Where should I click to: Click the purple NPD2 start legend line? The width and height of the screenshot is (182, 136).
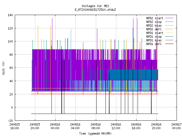point(169,18)
